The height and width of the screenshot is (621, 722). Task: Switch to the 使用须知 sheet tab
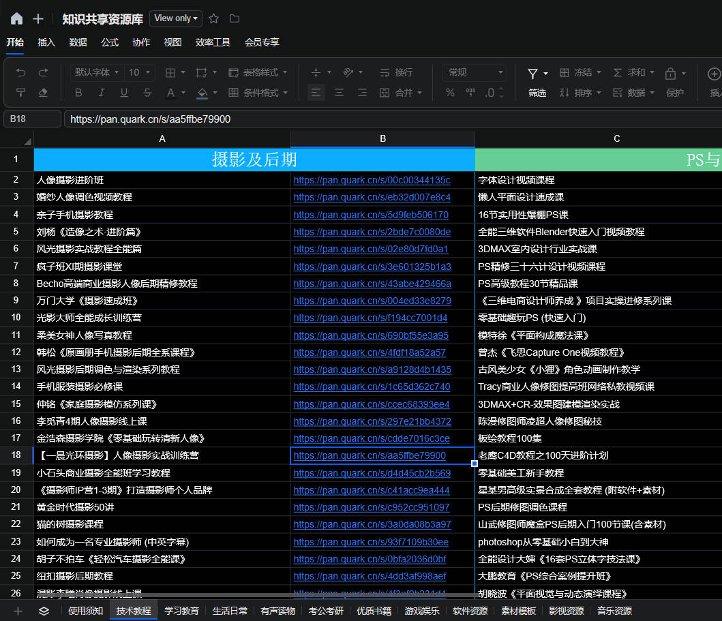(x=86, y=611)
